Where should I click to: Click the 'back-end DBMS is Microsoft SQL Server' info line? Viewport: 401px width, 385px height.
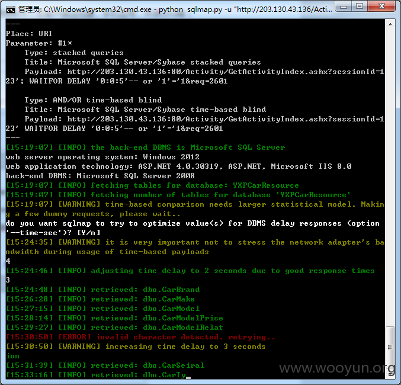(x=145, y=147)
